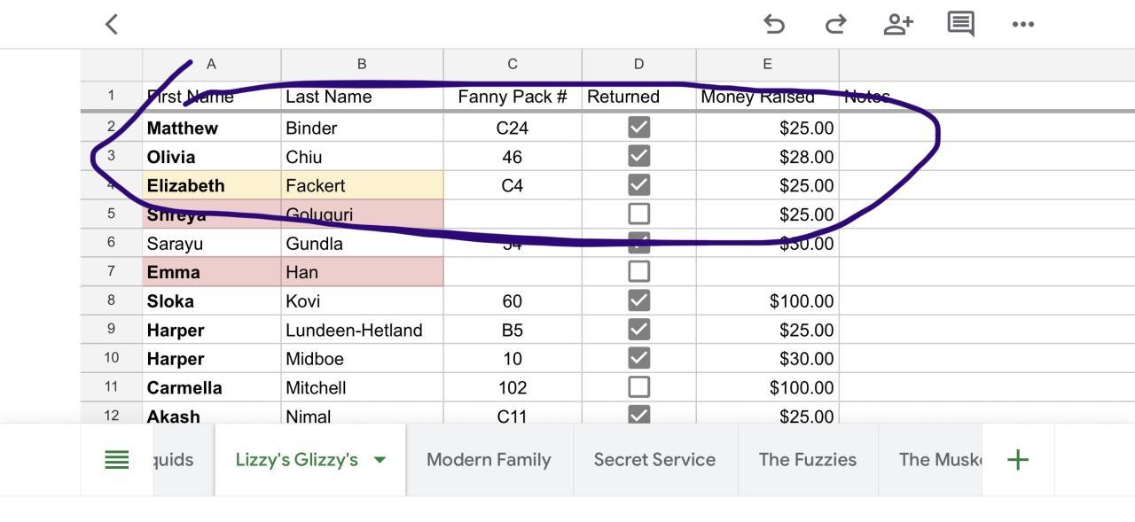Open the share/add person icon
Image resolution: width=1135 pixels, height=522 pixels.
[897, 24]
